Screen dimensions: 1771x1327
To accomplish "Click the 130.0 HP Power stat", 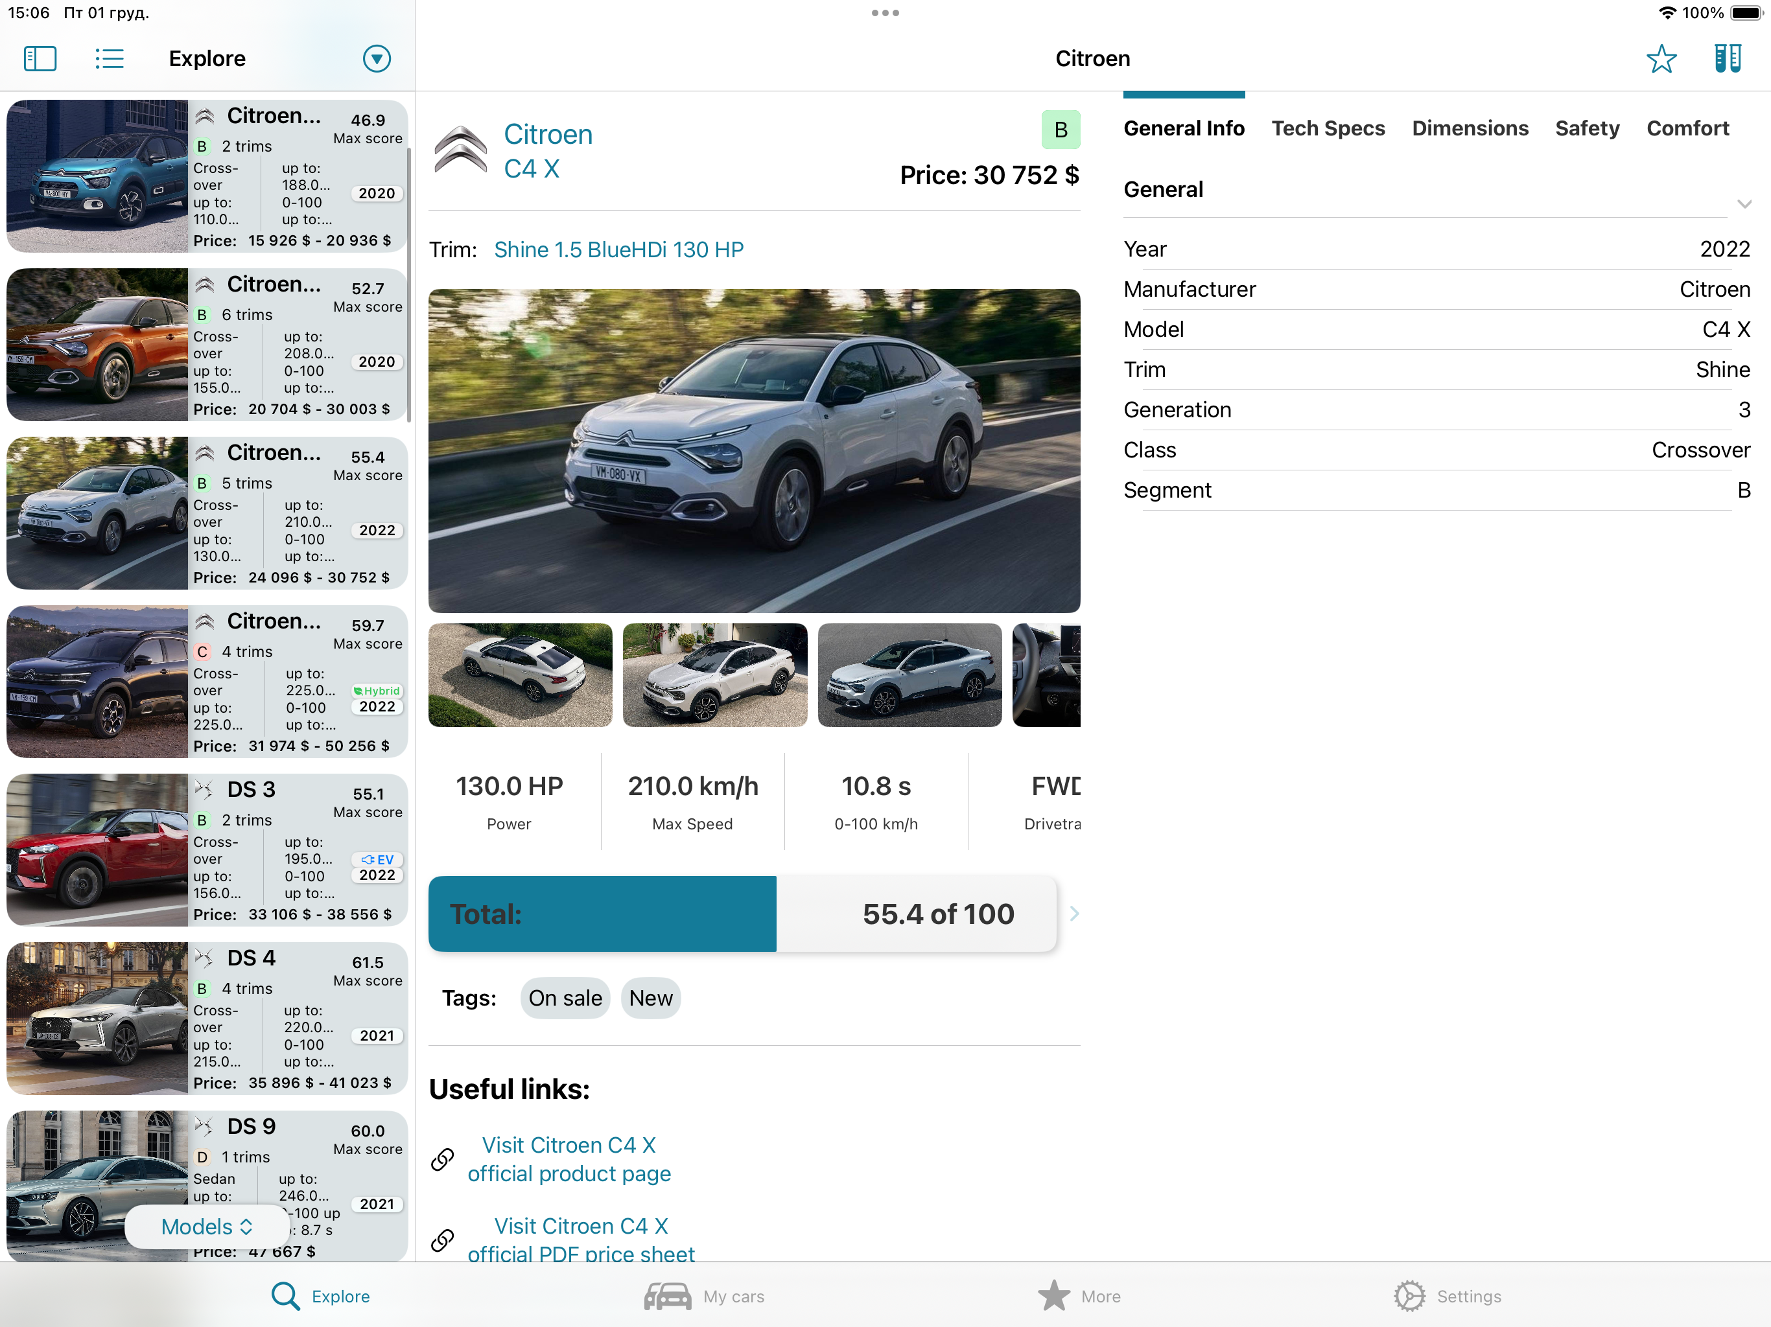I will [510, 801].
